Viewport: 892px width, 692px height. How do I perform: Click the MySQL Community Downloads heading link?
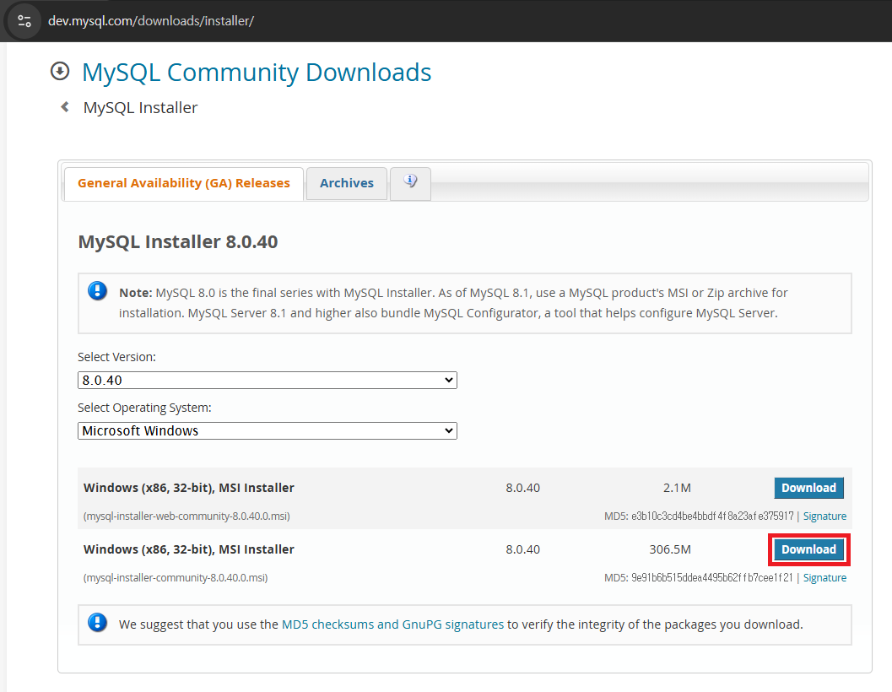pos(257,73)
